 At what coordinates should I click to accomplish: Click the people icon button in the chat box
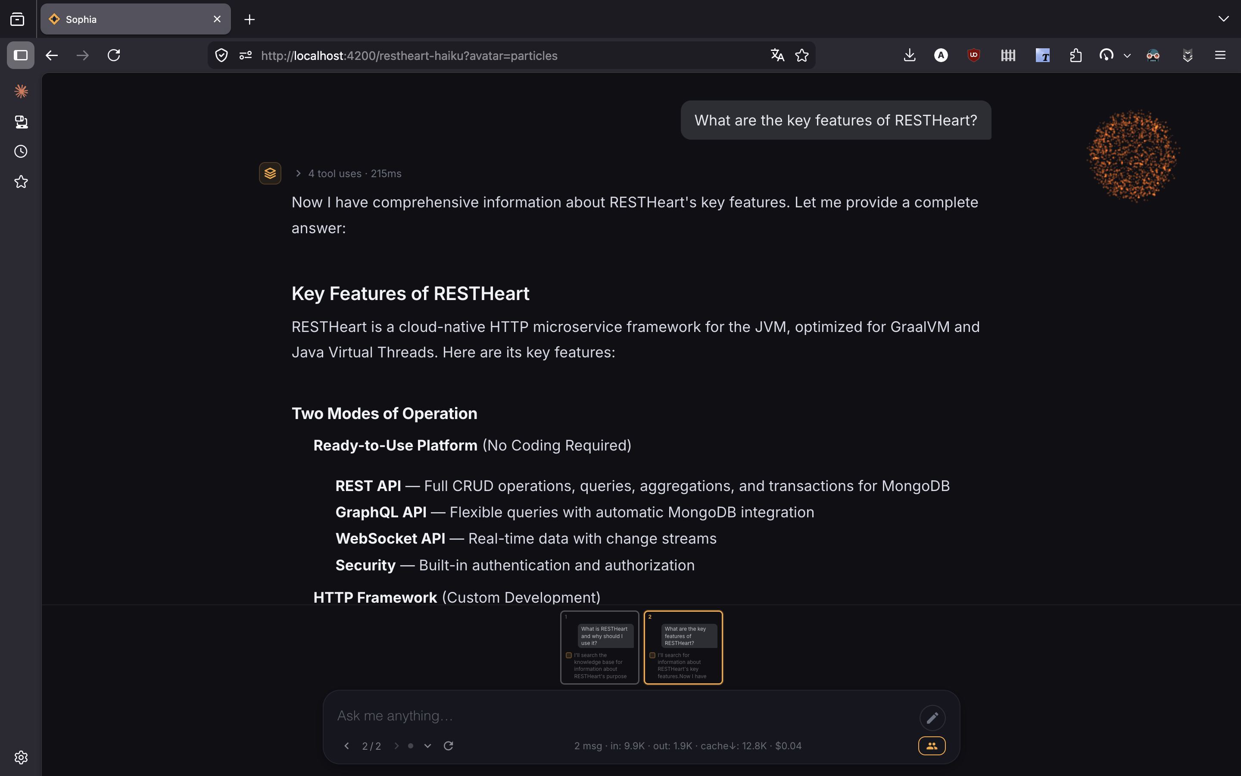(x=932, y=746)
